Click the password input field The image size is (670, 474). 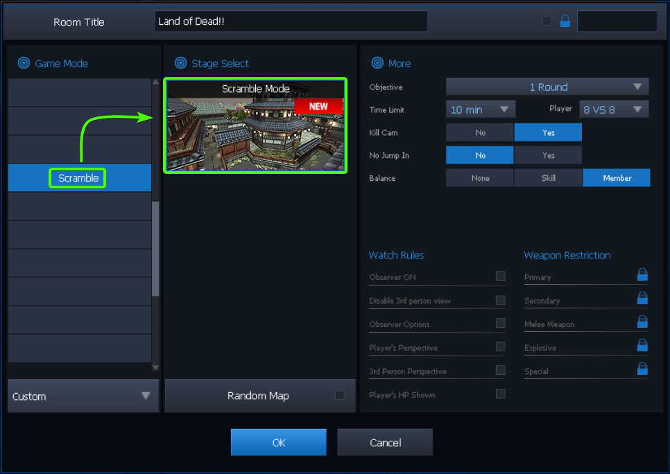(x=617, y=21)
